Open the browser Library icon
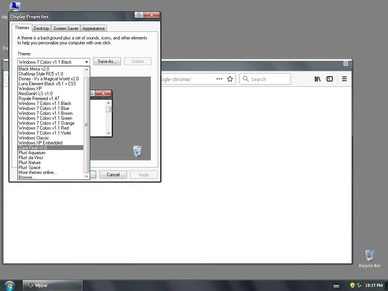The image size is (388, 291). [x=318, y=79]
